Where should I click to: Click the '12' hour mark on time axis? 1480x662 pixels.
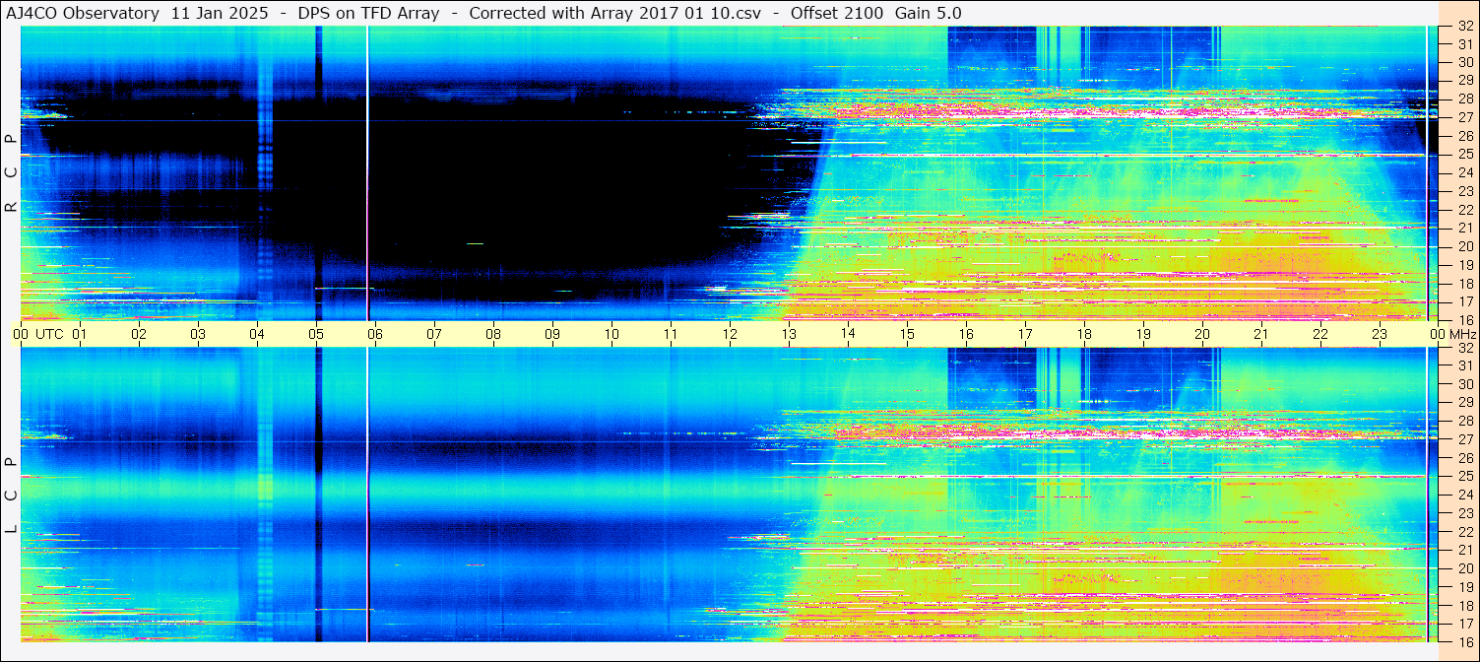click(x=730, y=334)
